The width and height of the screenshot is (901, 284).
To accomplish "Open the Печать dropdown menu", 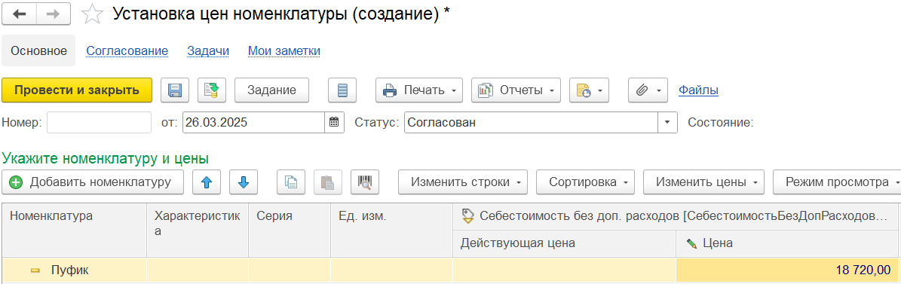I will [419, 90].
